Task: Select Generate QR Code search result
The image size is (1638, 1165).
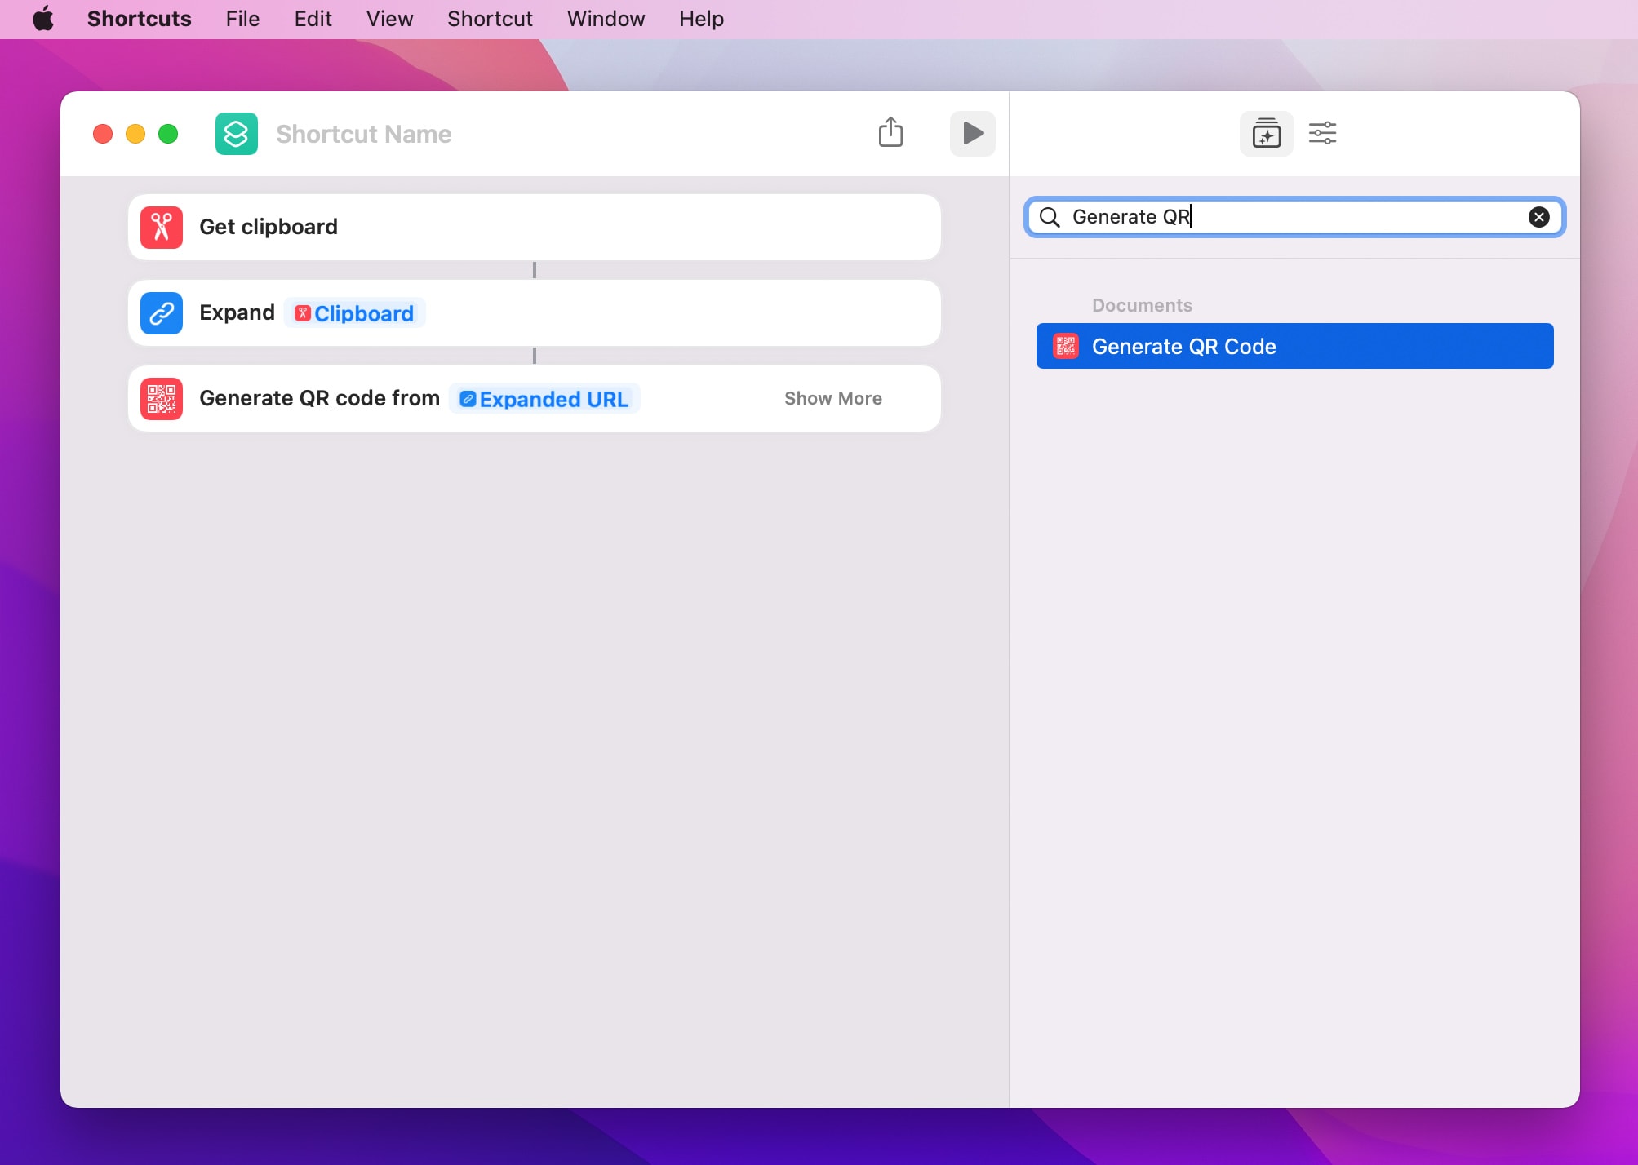Action: pos(1294,347)
